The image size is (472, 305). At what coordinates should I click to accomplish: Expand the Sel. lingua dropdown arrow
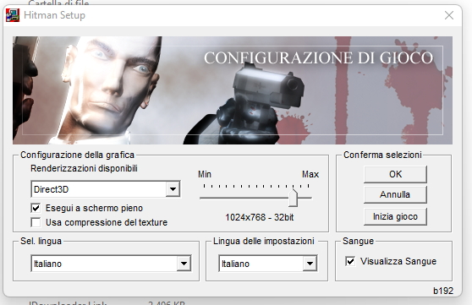click(184, 264)
